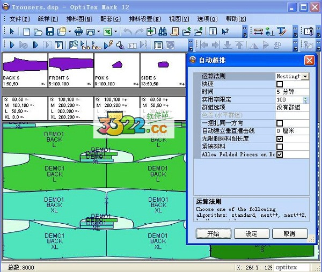Select the arrow pointer tool

[12, 32]
